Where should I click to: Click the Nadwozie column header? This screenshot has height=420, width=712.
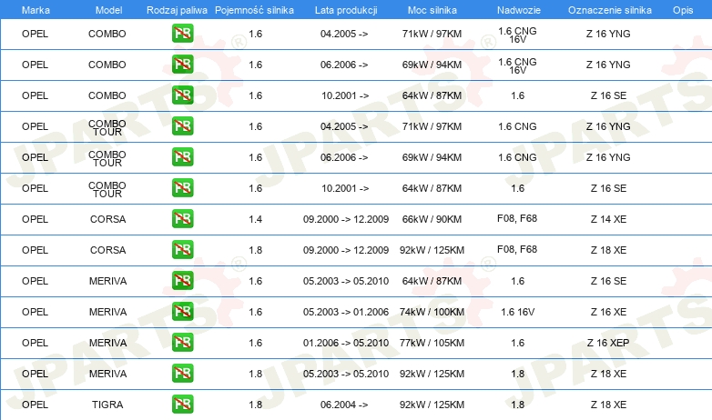519,10
